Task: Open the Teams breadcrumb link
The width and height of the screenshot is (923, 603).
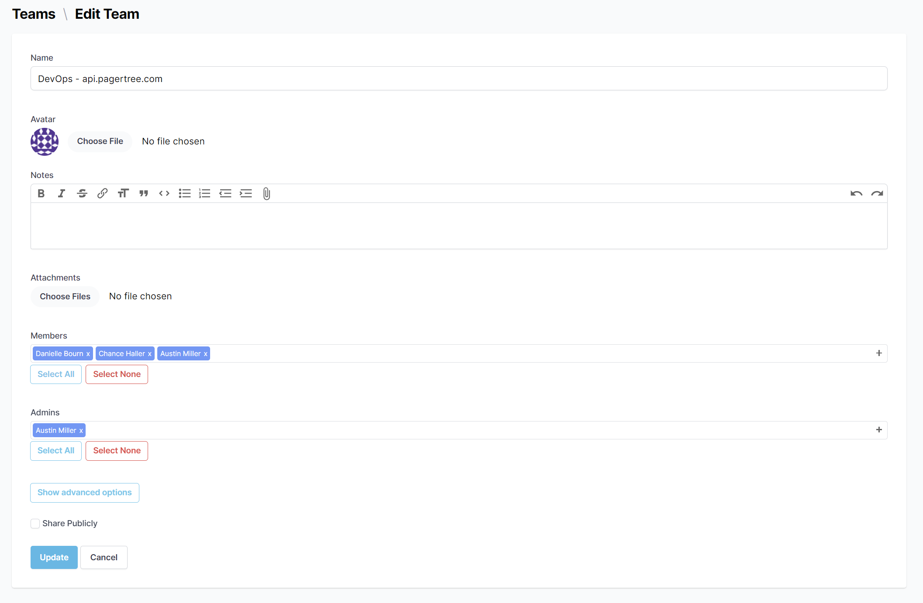Action: coord(34,14)
